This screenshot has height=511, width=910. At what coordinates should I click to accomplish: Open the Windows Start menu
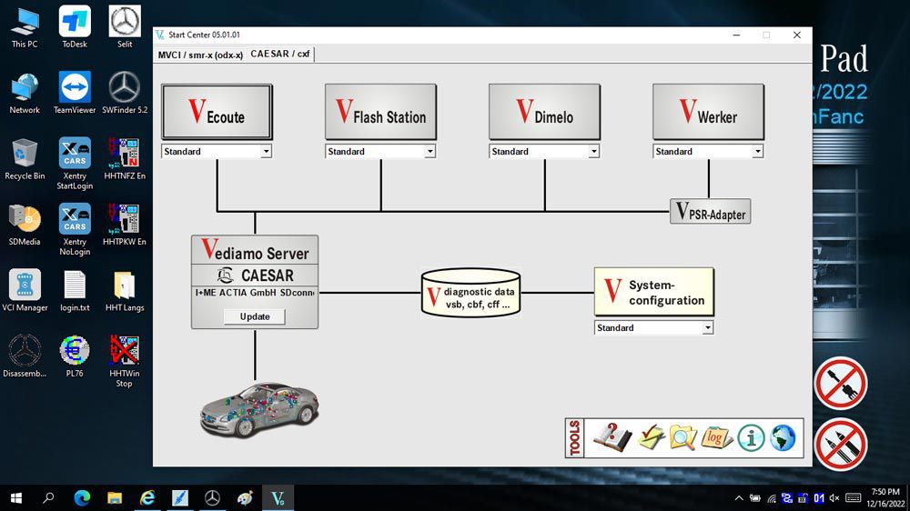[15, 497]
